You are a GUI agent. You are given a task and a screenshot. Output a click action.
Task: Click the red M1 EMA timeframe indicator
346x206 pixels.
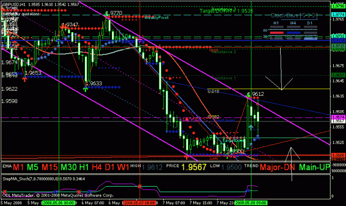18,167
